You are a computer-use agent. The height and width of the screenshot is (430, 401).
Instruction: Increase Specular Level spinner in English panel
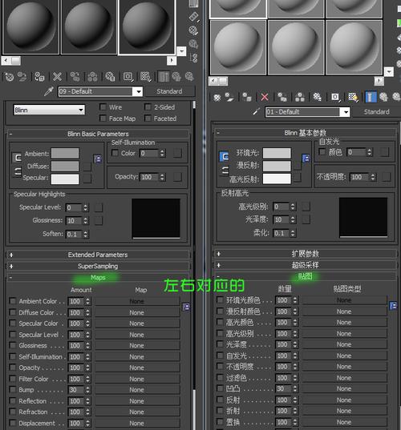tap(86, 206)
